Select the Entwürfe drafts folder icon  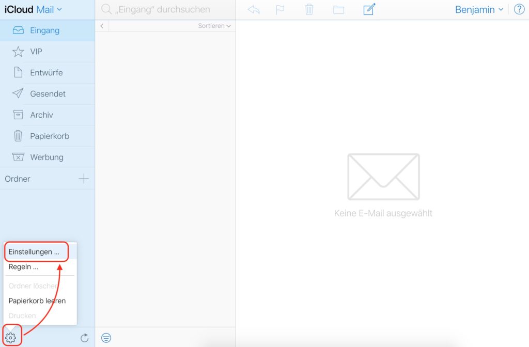(19, 72)
